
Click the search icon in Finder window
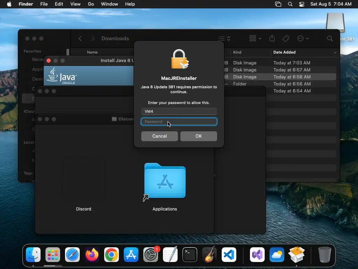click(x=330, y=39)
